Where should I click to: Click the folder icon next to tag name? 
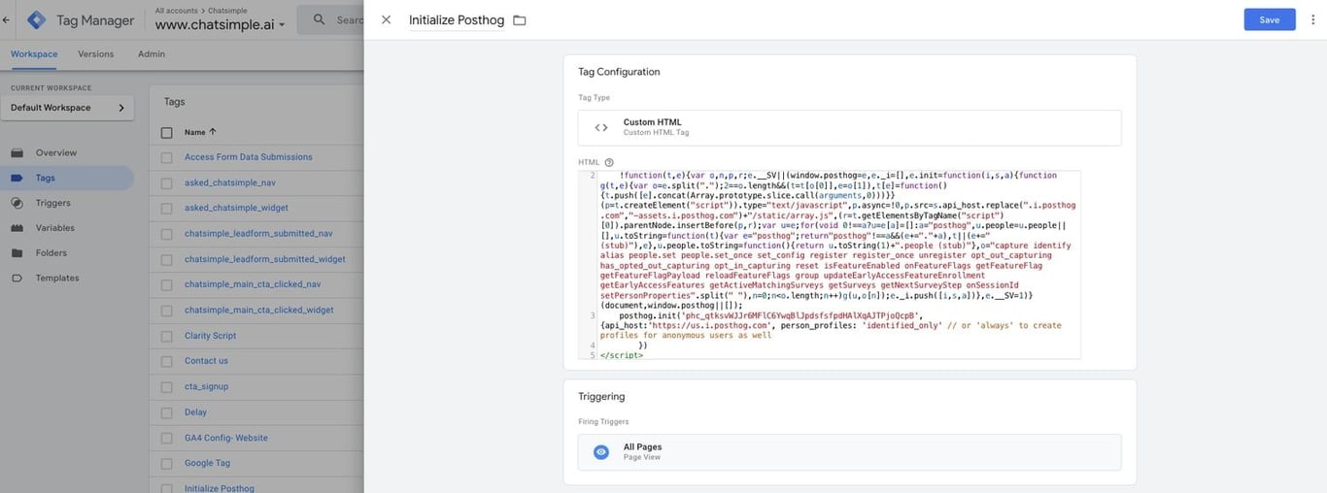point(520,20)
